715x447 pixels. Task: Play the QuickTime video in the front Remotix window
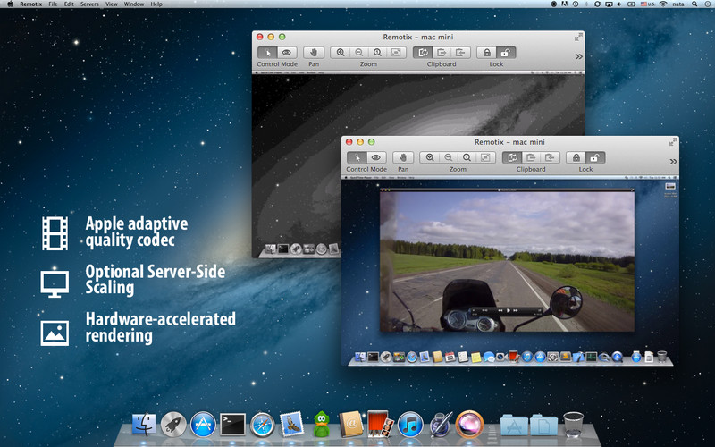point(509,310)
